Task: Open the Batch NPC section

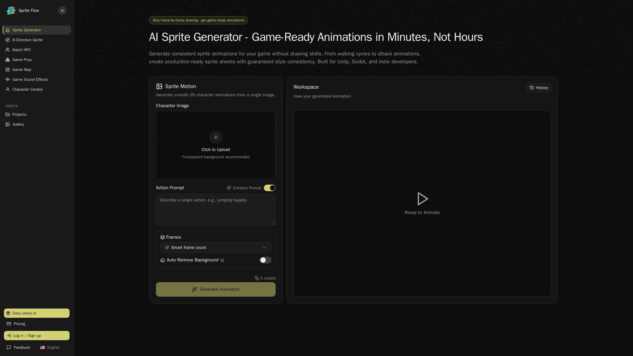Action: (37, 50)
